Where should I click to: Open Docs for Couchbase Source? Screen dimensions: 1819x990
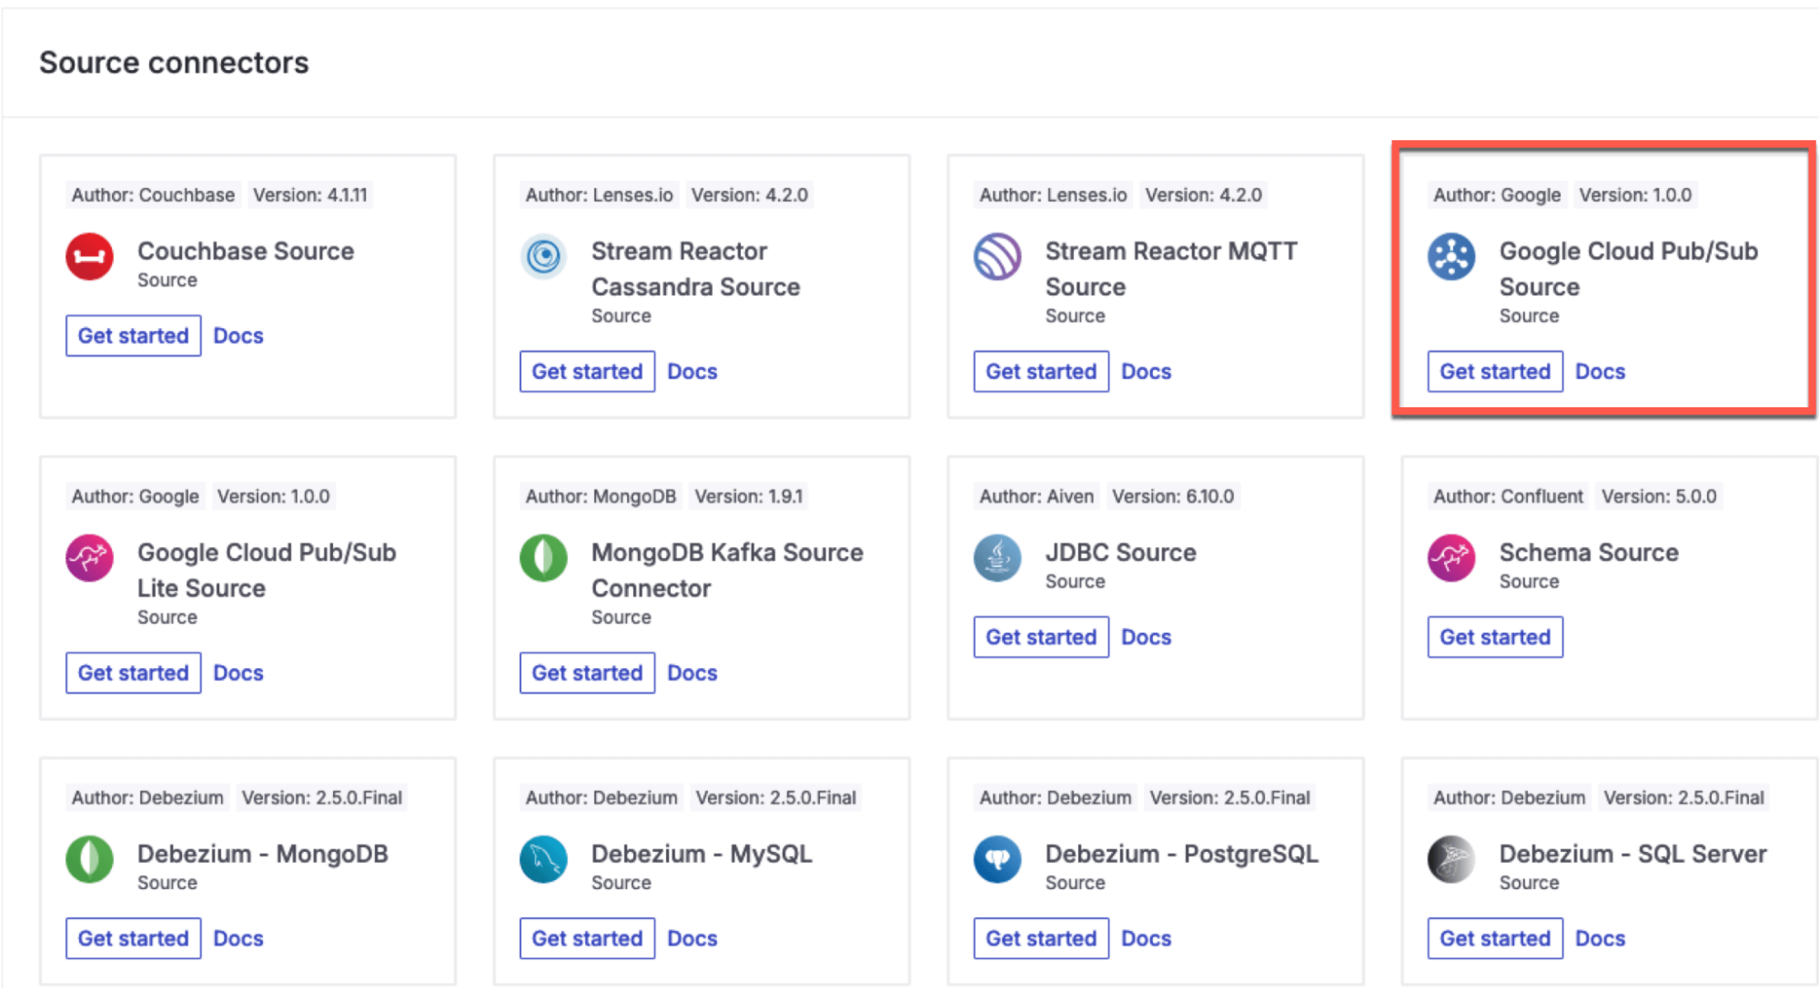click(x=238, y=335)
